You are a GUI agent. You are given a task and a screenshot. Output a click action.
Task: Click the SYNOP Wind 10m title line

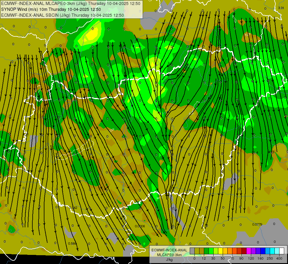click(51, 9)
